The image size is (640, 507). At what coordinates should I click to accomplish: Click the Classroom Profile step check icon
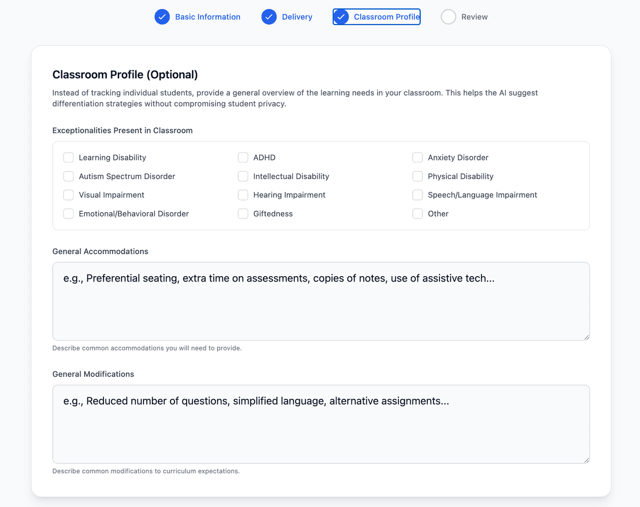[x=340, y=17]
